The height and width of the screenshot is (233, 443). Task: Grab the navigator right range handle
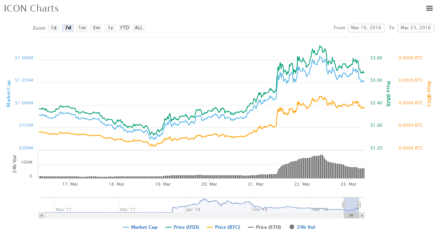click(359, 205)
